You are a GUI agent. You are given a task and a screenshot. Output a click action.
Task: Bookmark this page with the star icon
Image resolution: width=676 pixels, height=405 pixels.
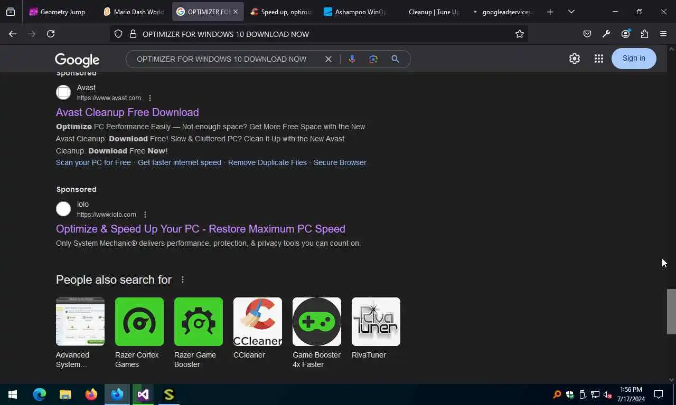tap(520, 34)
